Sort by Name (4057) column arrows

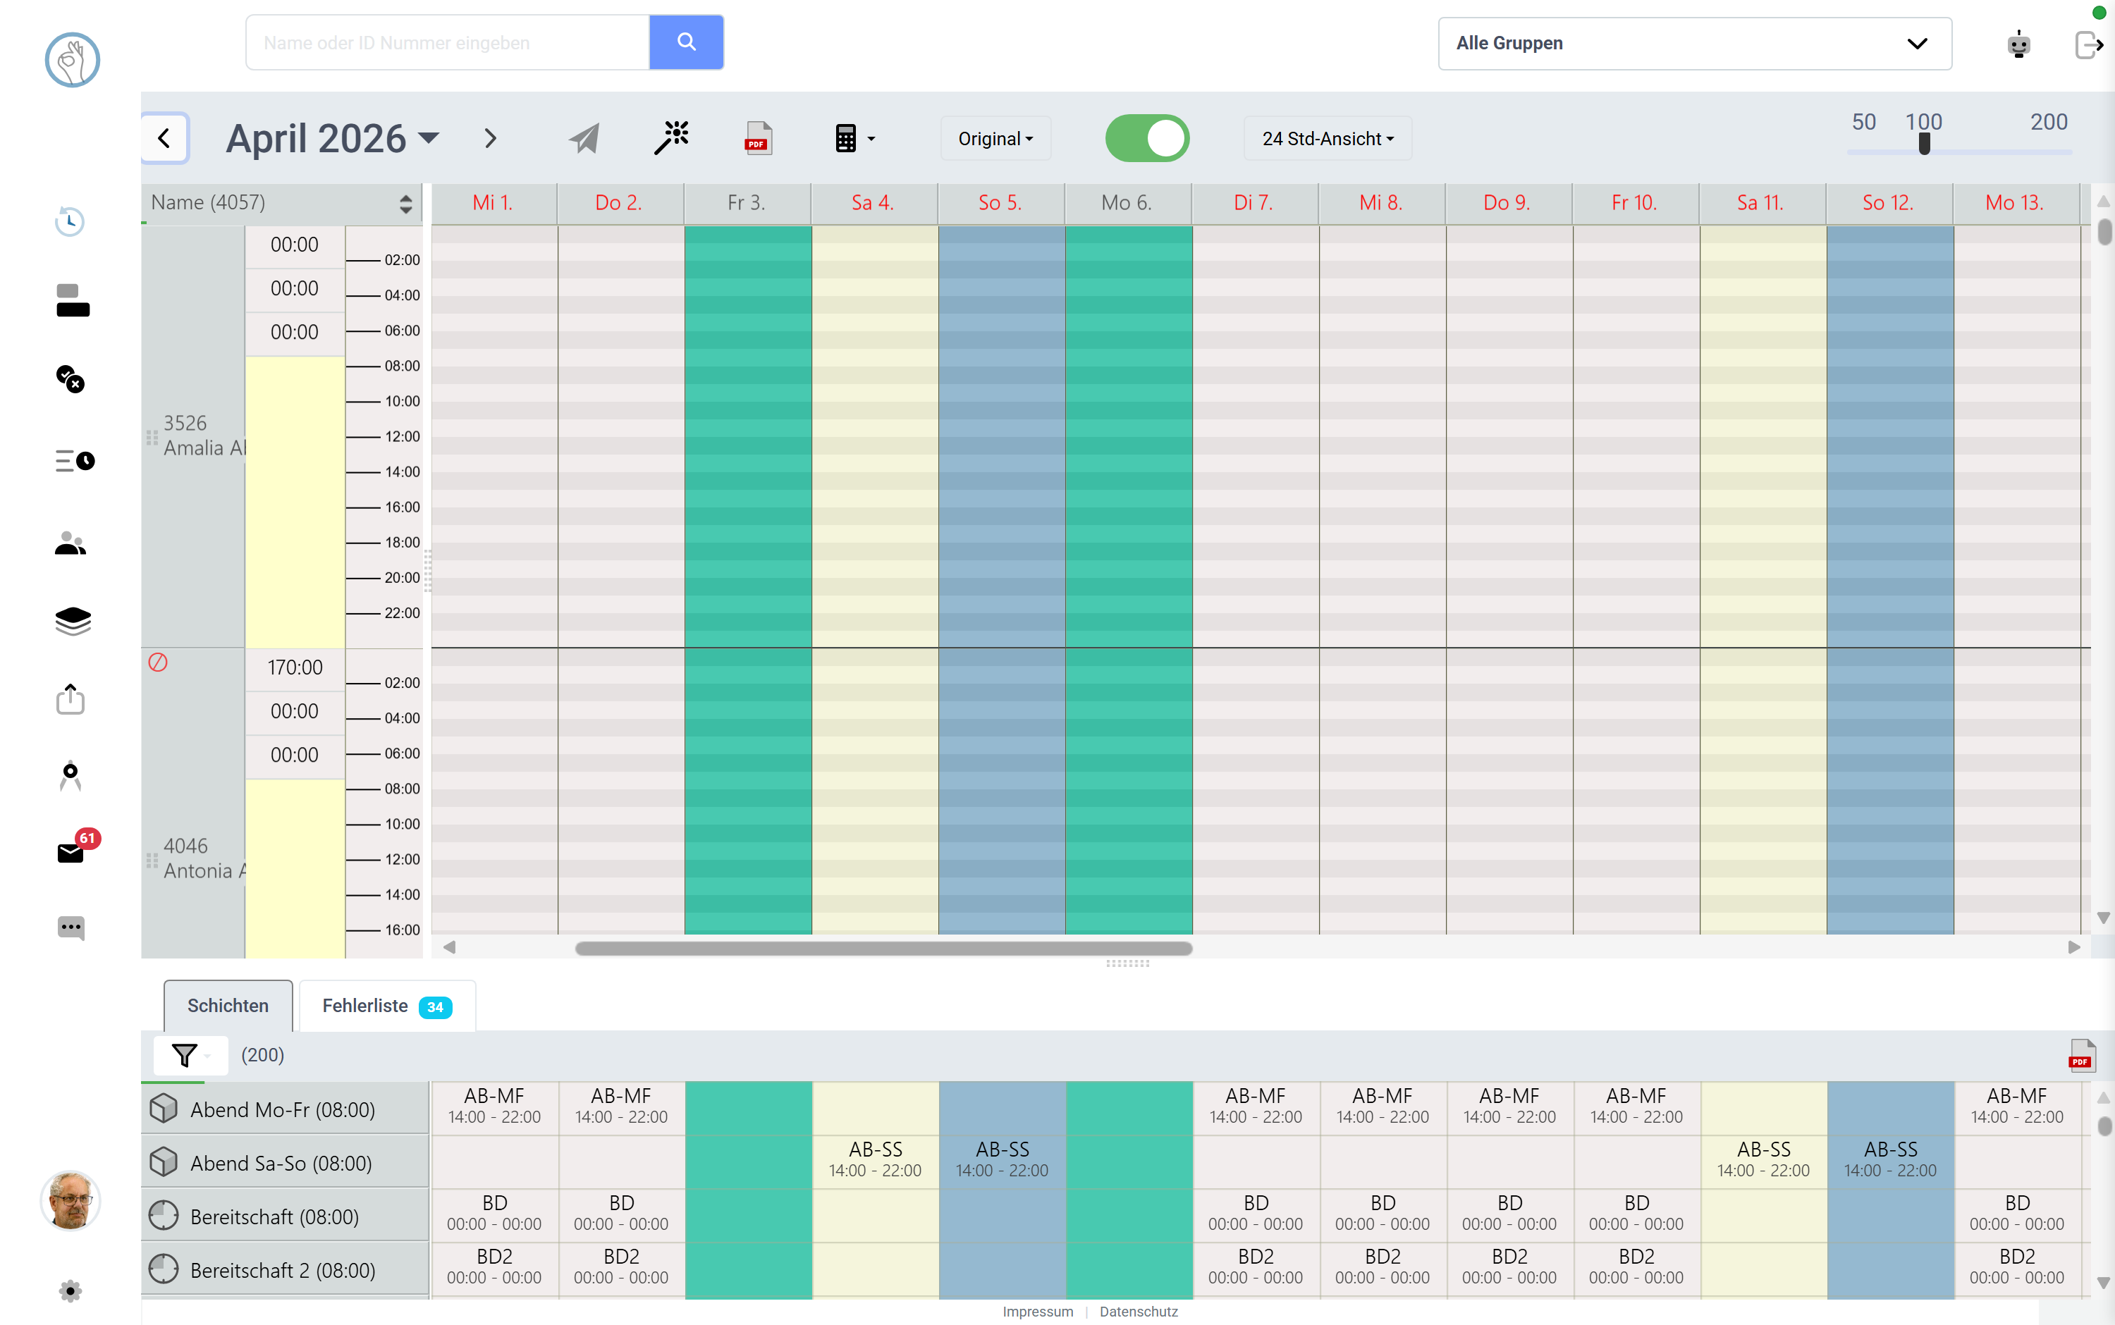click(405, 203)
